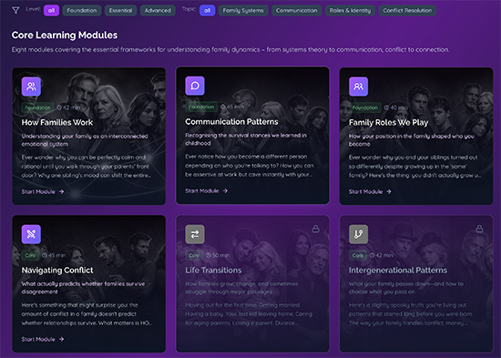The image size is (501, 358).
Task: Click 'Recognizing the survival stances' subtitle
Action: [x=246, y=139]
